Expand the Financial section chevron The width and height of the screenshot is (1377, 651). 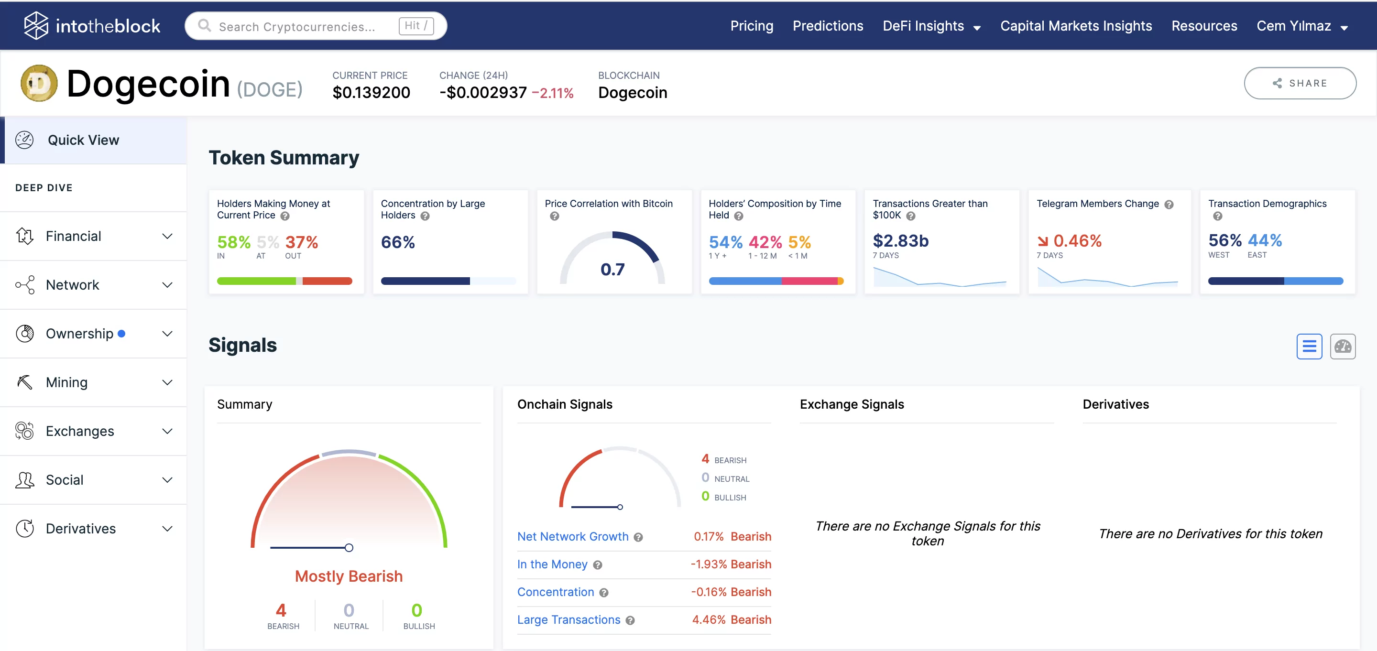tap(167, 236)
